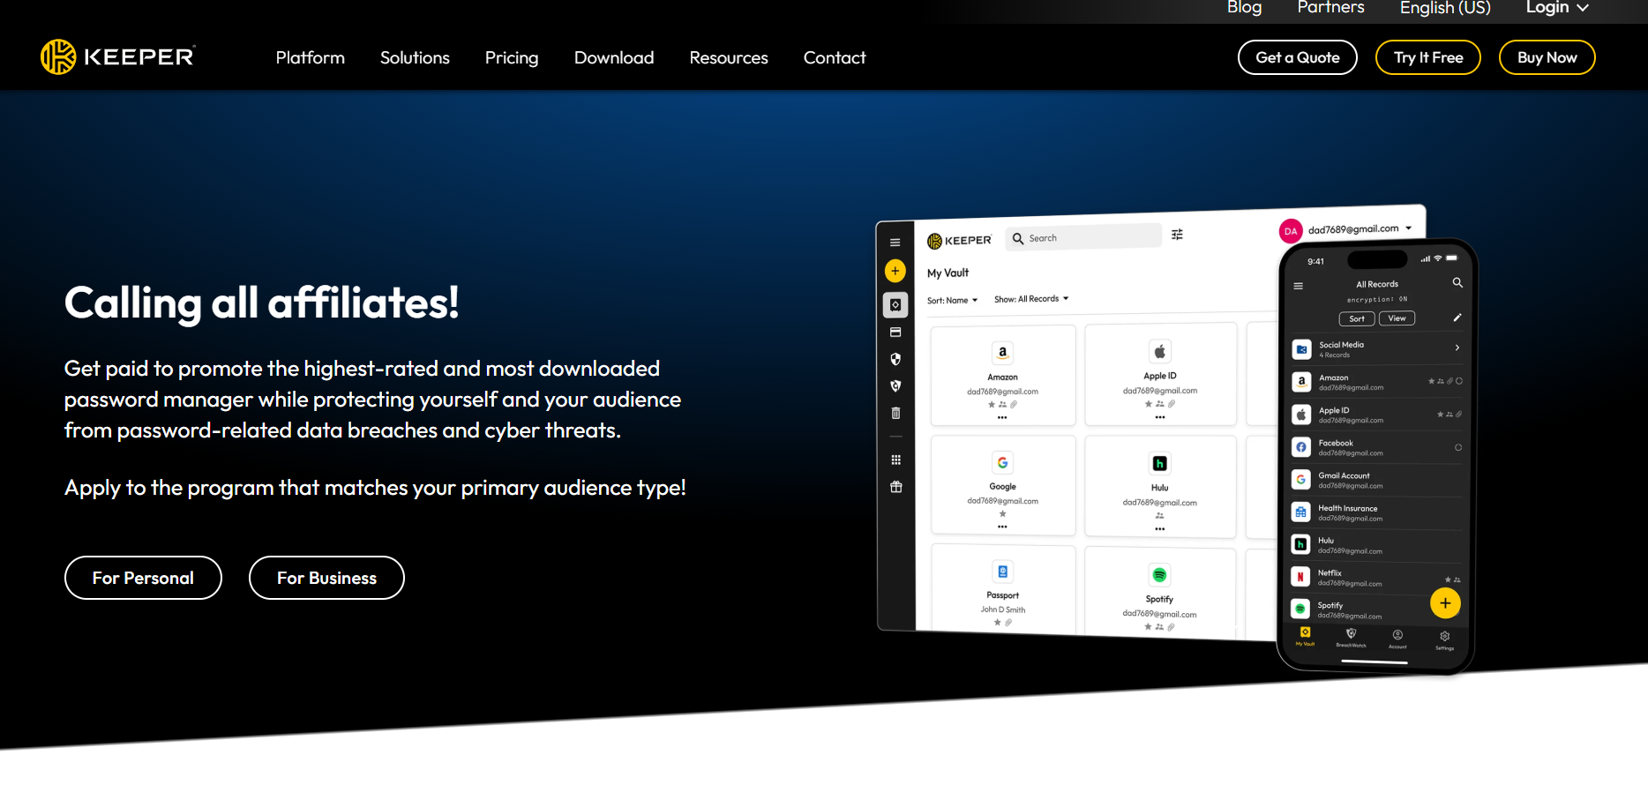
Task: Click the payment card icon in vault sidebar
Action: tap(895, 333)
